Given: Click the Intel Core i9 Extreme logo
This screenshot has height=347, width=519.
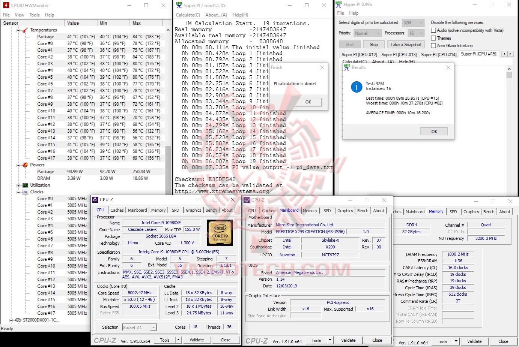Looking at the screenshot, I should [220, 232].
